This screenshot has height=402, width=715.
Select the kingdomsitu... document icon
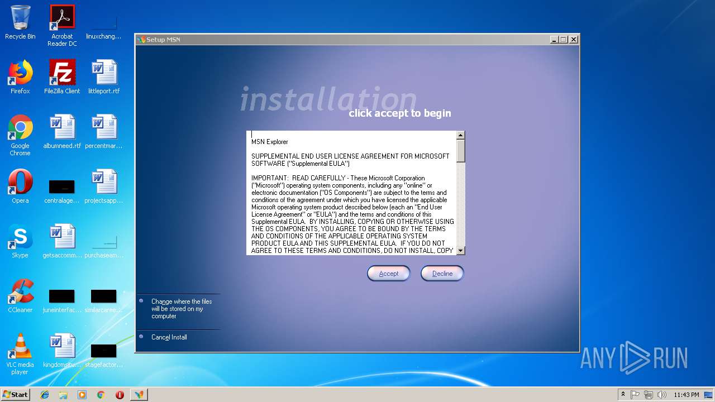pyautogui.click(x=62, y=351)
